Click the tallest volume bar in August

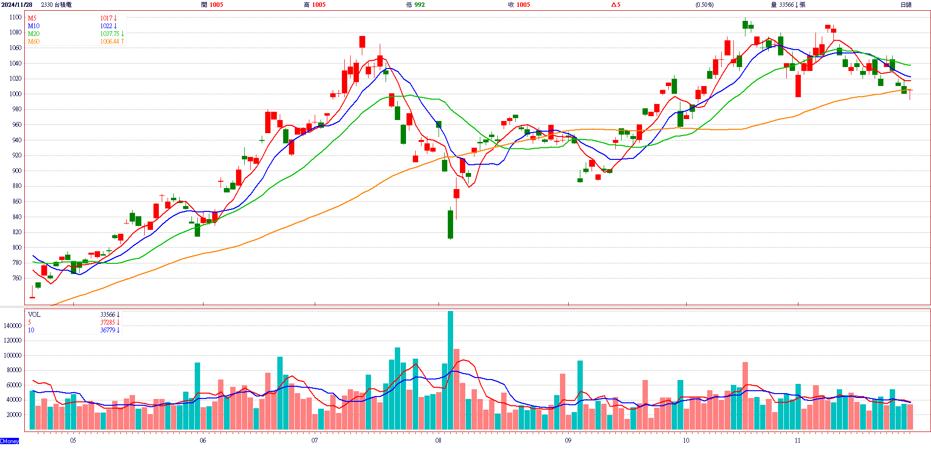point(450,370)
